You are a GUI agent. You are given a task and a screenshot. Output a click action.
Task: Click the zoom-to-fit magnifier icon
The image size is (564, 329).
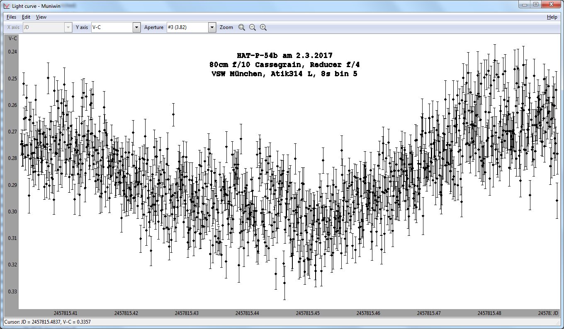pyautogui.click(x=242, y=27)
